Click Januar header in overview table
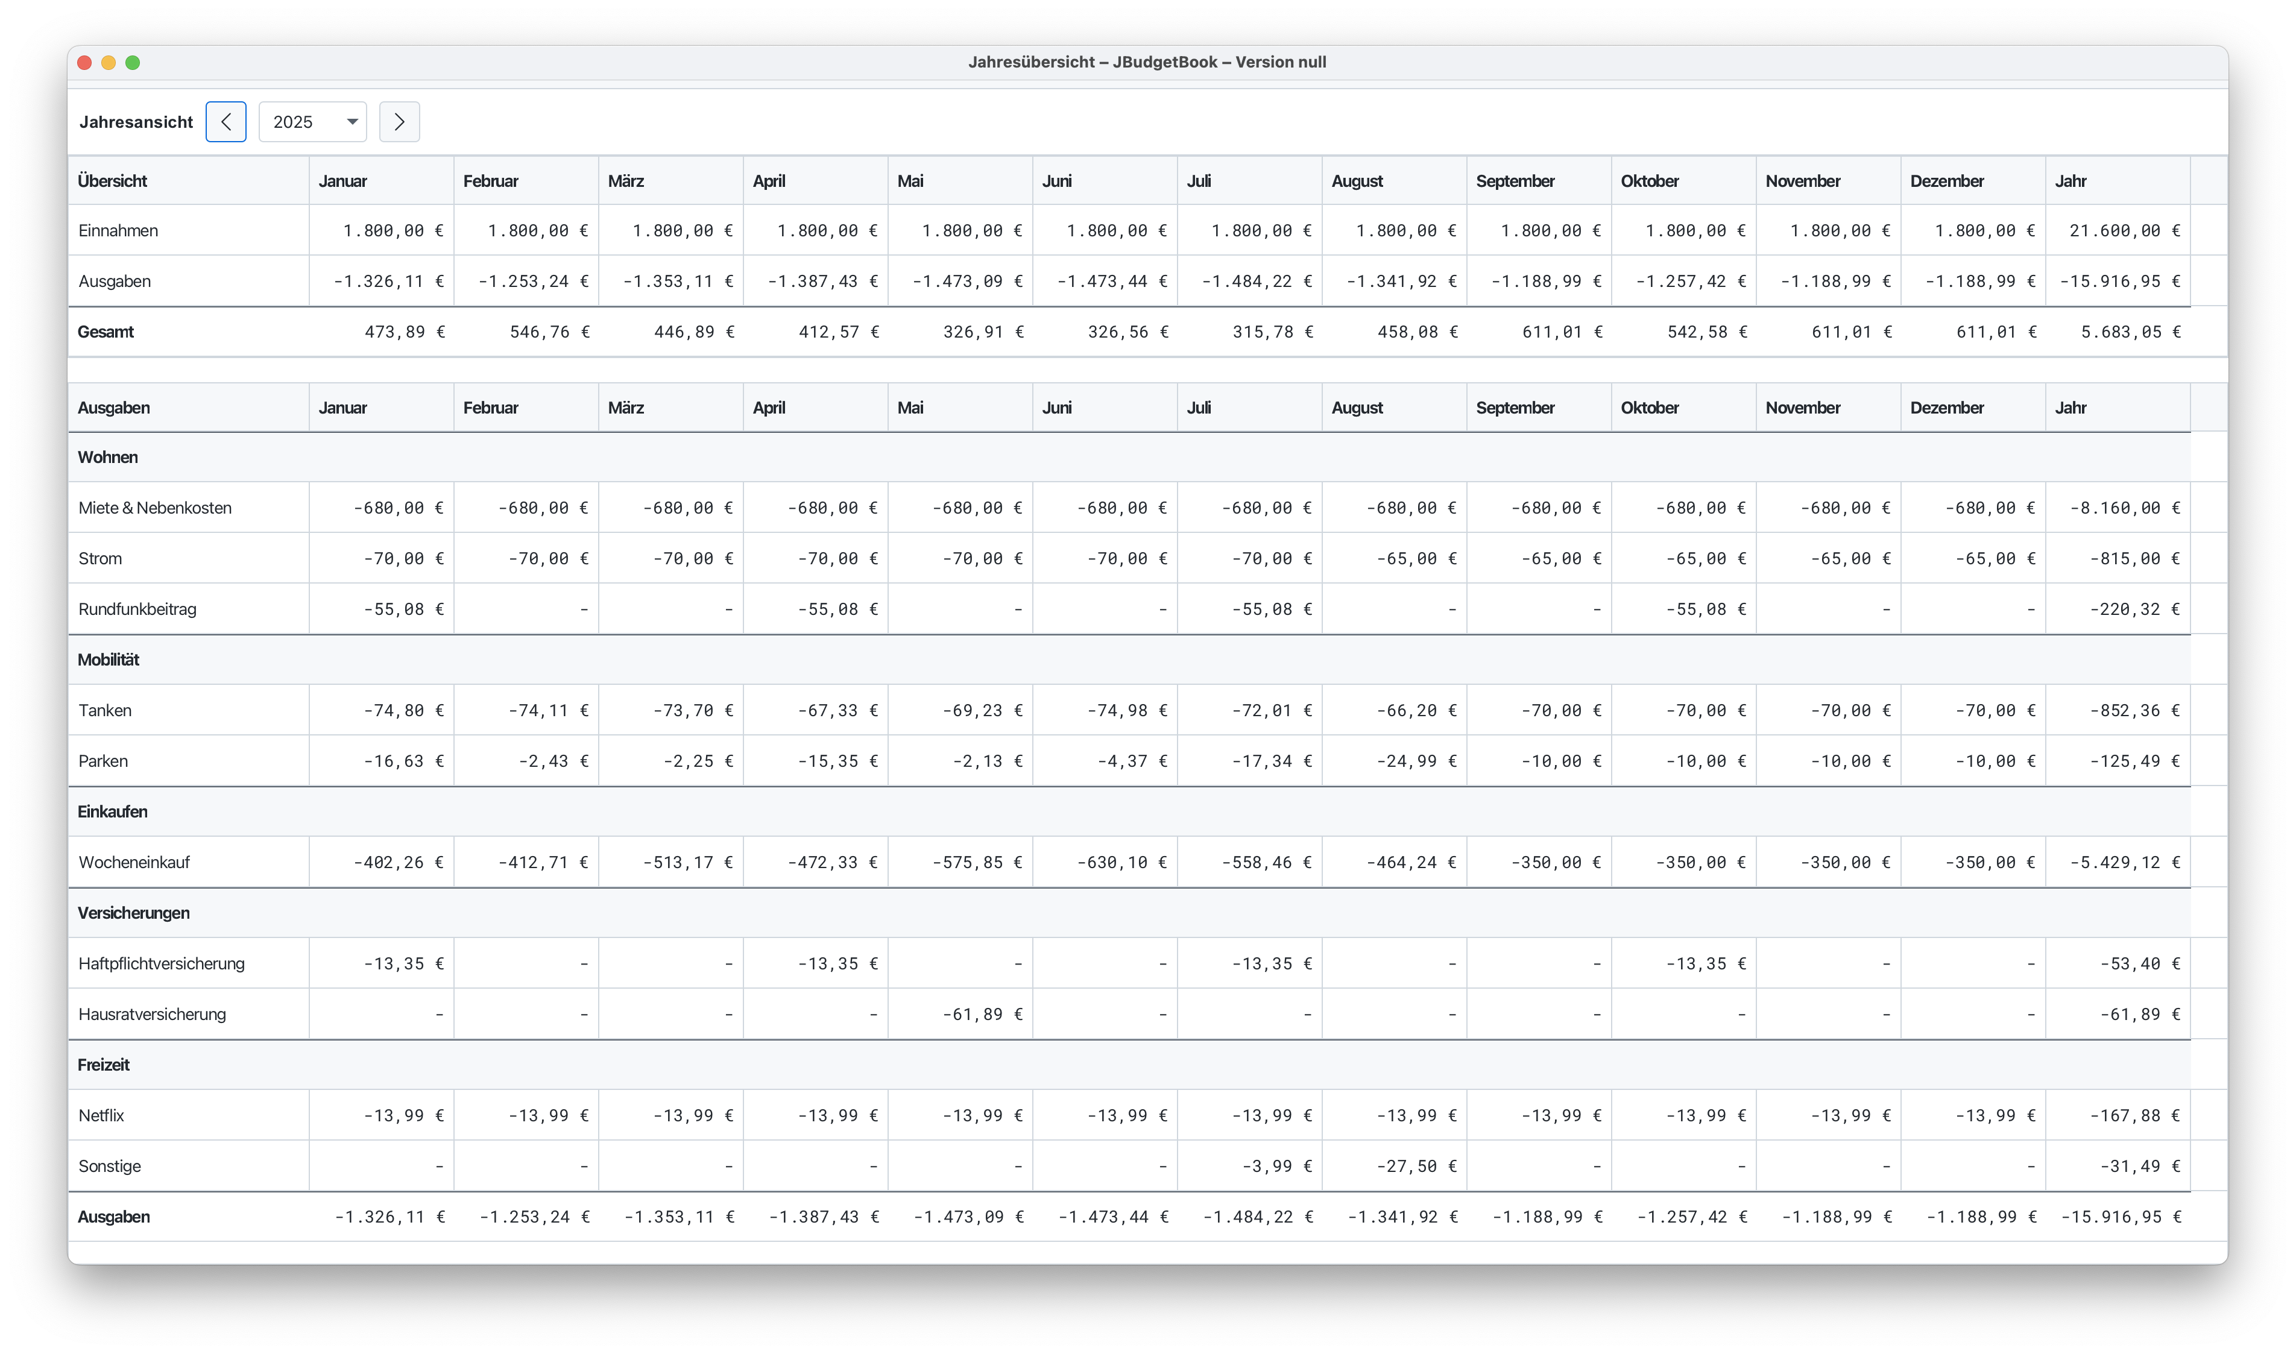The height and width of the screenshot is (1354, 2296). tap(380, 181)
